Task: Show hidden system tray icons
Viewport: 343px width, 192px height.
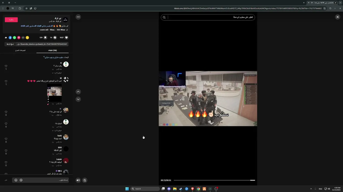Action: point(311,189)
